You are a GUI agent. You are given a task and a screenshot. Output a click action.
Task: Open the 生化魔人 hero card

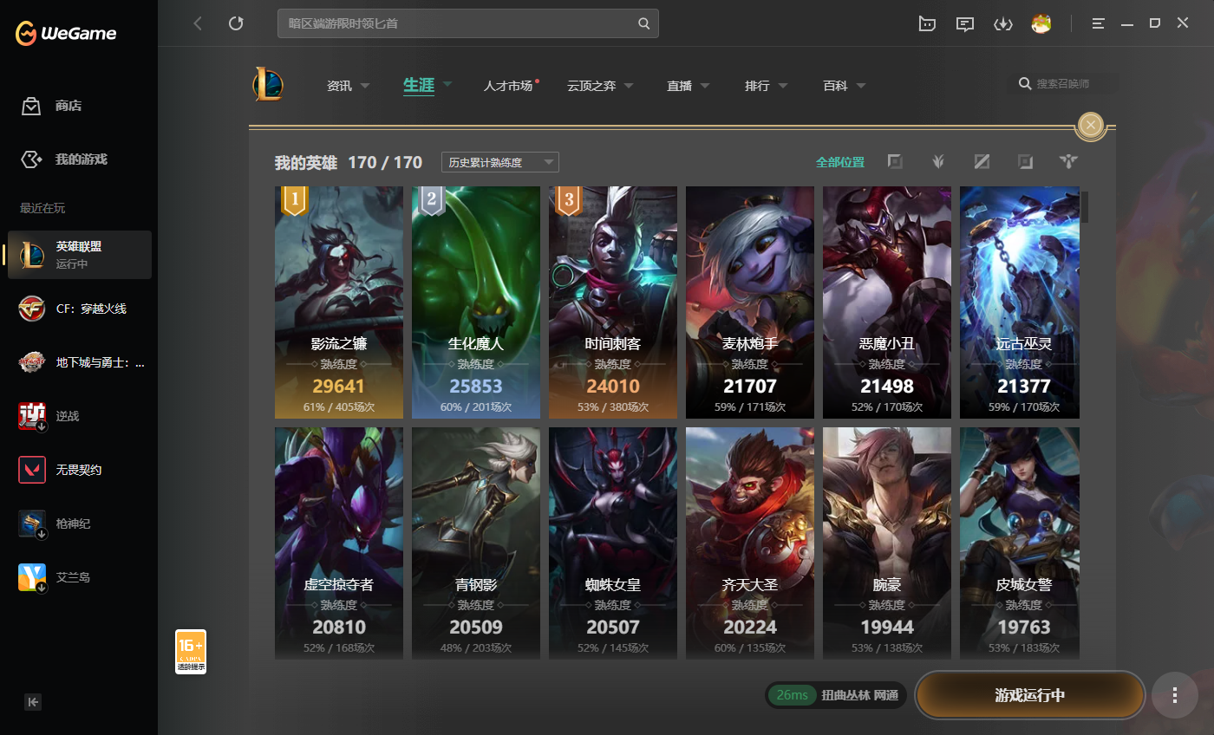tap(476, 302)
